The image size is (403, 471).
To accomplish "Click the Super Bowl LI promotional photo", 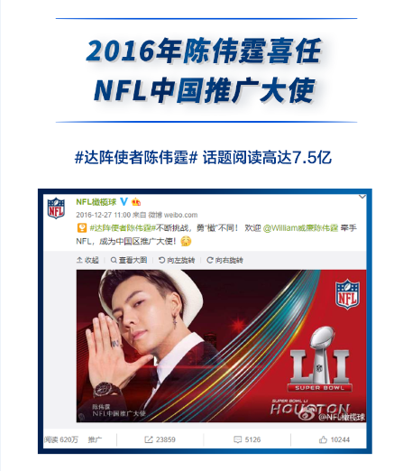I will 221,346.
